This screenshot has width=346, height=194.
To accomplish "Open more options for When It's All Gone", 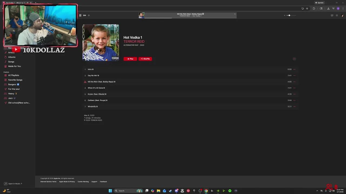I will pos(294,88).
